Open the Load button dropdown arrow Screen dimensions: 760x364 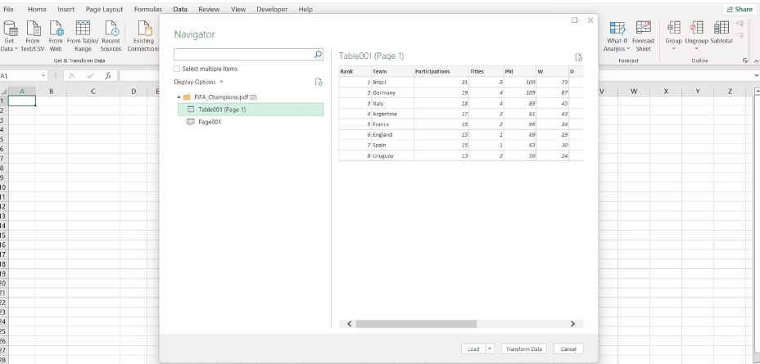coord(490,348)
